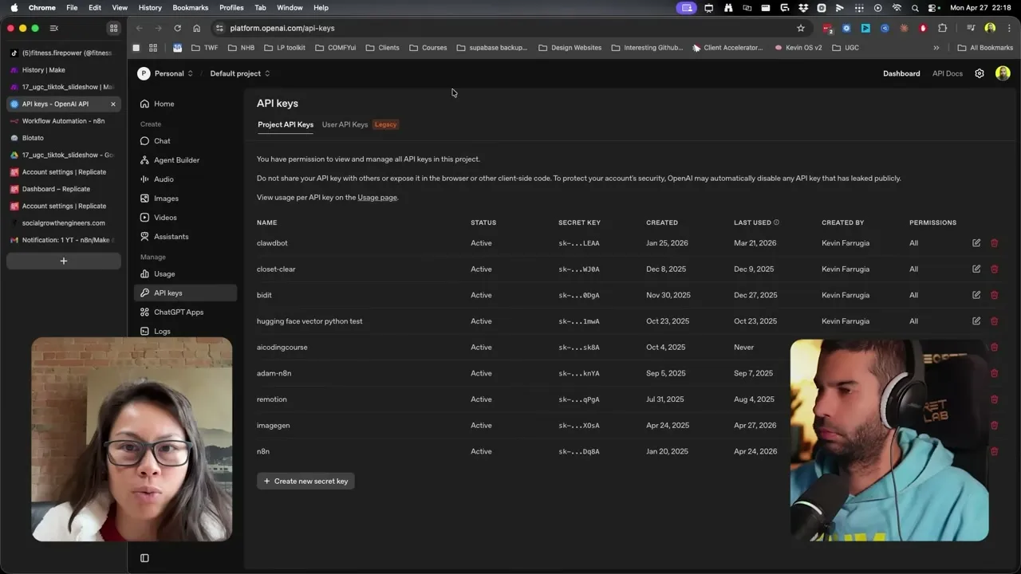Open the TWF bookmark folder

pos(204,48)
